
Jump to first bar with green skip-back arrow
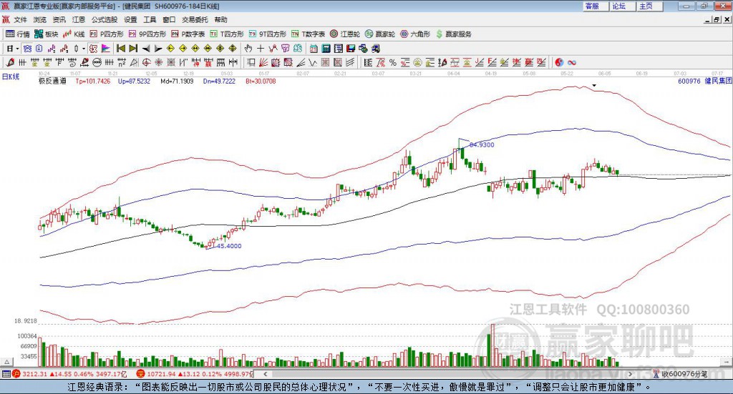coord(120,49)
